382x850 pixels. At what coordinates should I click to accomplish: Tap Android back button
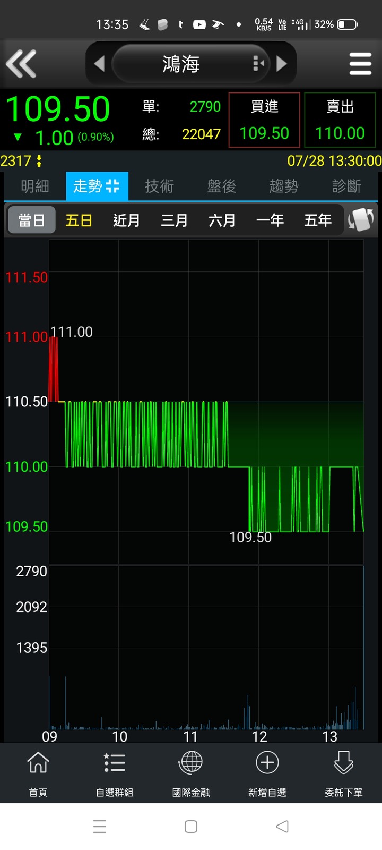[x=282, y=827]
